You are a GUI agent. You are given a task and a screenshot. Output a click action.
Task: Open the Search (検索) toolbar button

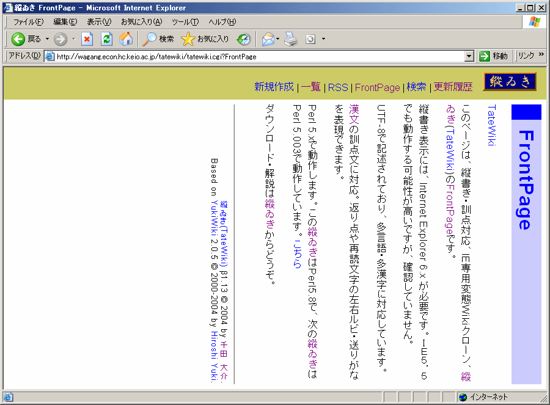158,39
